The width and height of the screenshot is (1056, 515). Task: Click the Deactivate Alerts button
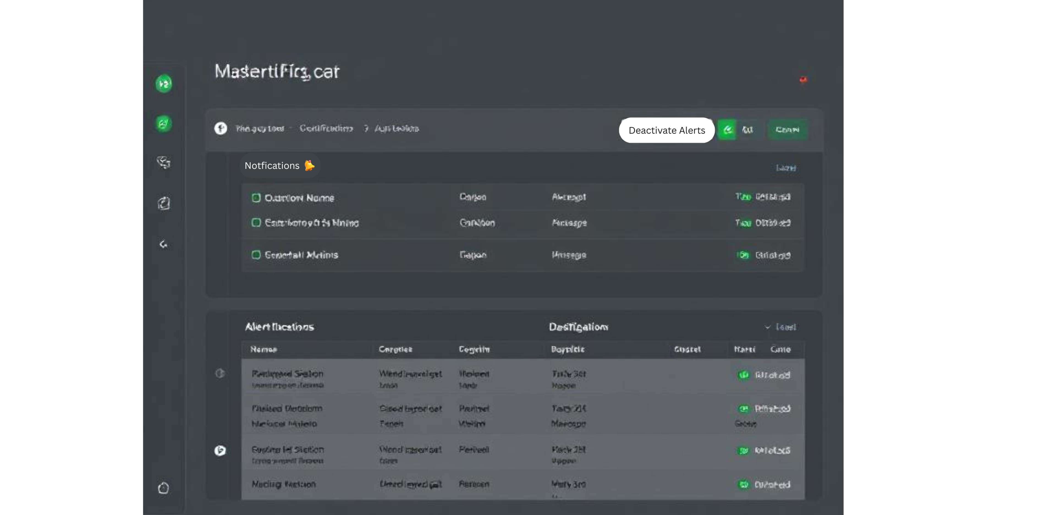pyautogui.click(x=667, y=130)
